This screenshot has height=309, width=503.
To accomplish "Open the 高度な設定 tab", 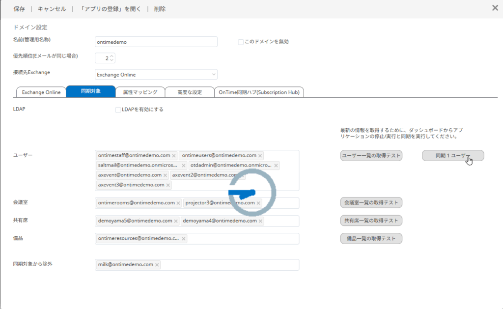I will [x=190, y=92].
